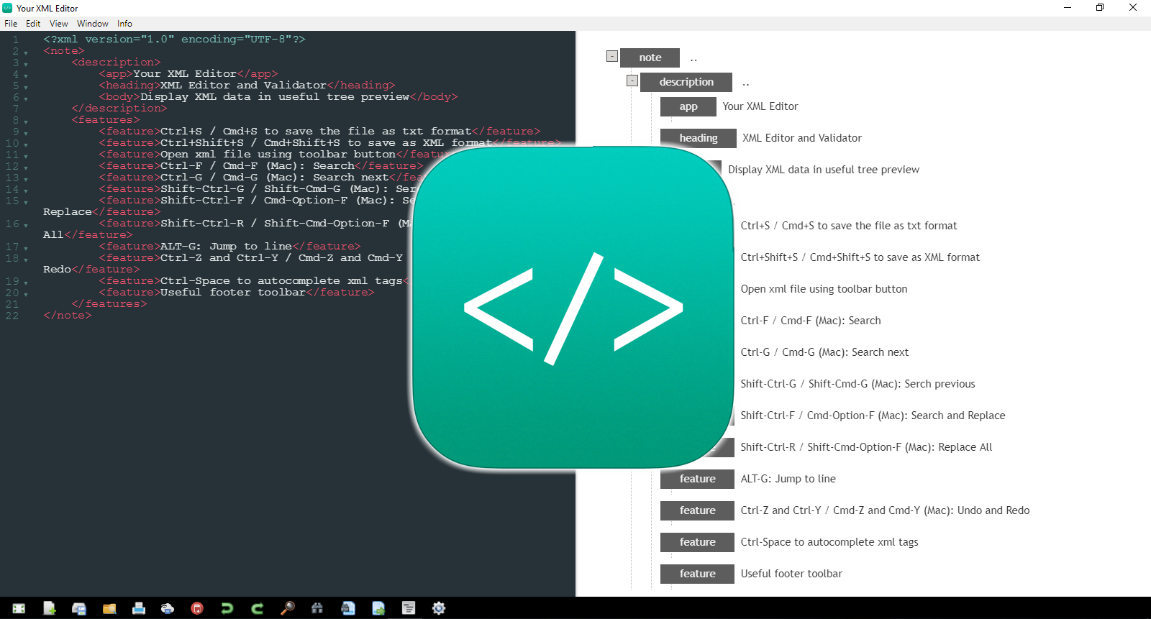The image size is (1151, 619).
Task: Click the cloud printer icon
Action: 168,608
